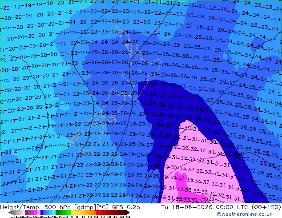The image size is (282, 218).
Task: Select the bright red legend swatch at 24
Action: tap(97, 213)
